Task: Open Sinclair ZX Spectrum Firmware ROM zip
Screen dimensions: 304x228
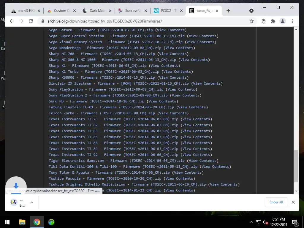Action: (x=119, y=83)
